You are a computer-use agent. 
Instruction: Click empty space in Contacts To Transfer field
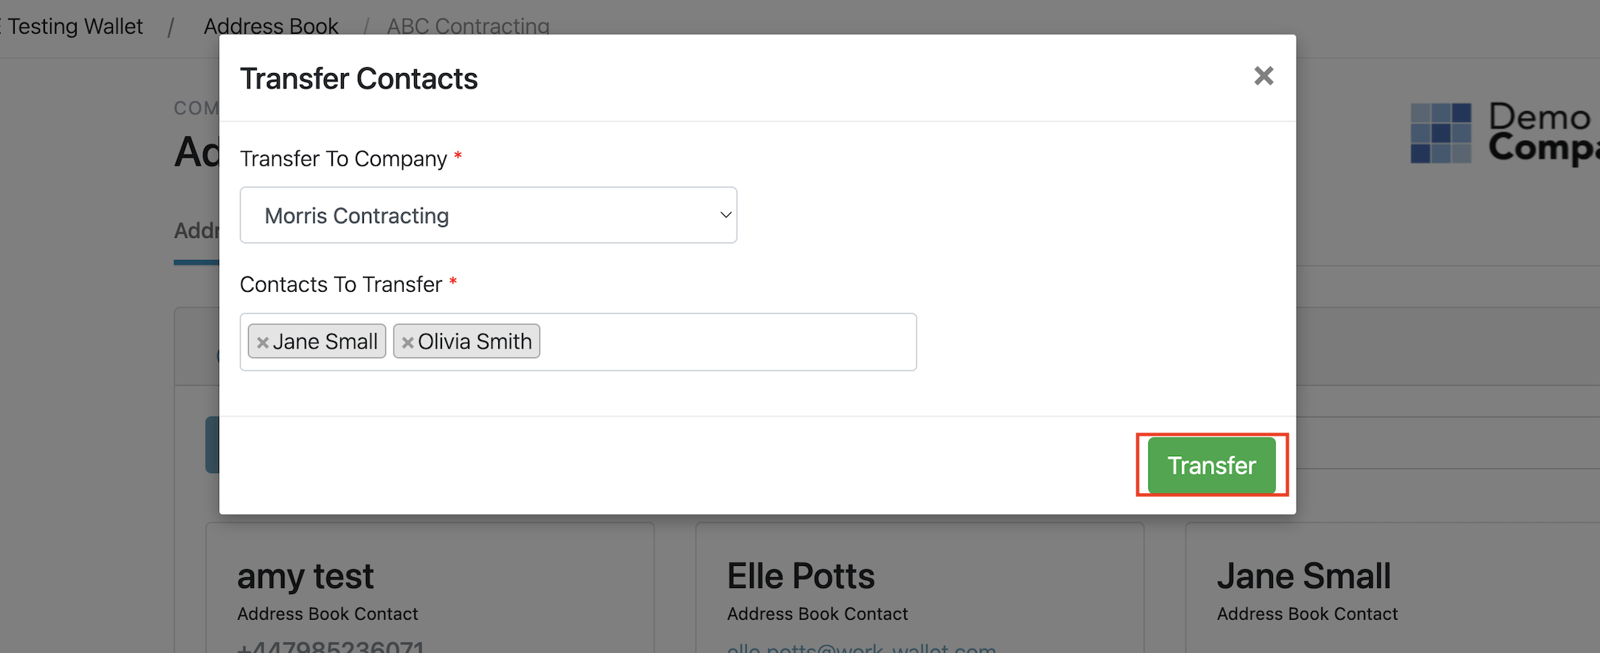(x=727, y=342)
